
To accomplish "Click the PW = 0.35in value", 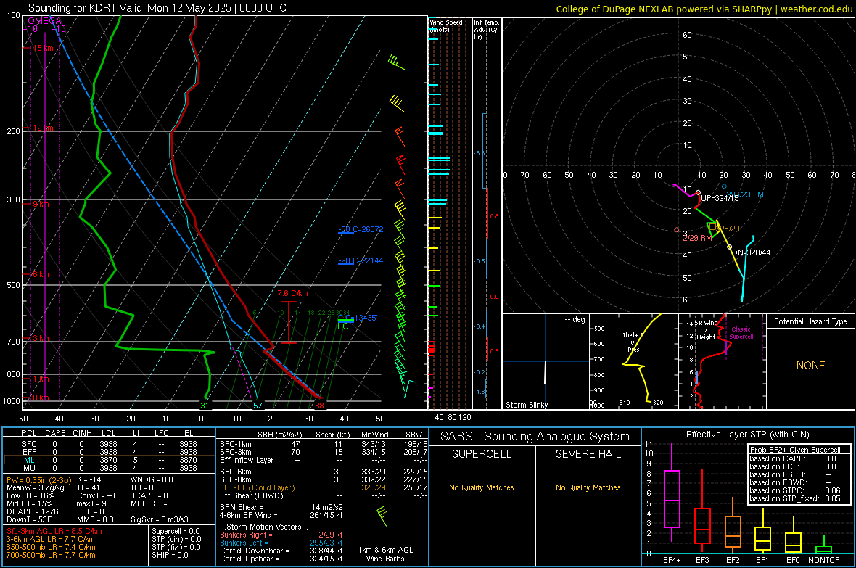I will pyautogui.click(x=39, y=479).
